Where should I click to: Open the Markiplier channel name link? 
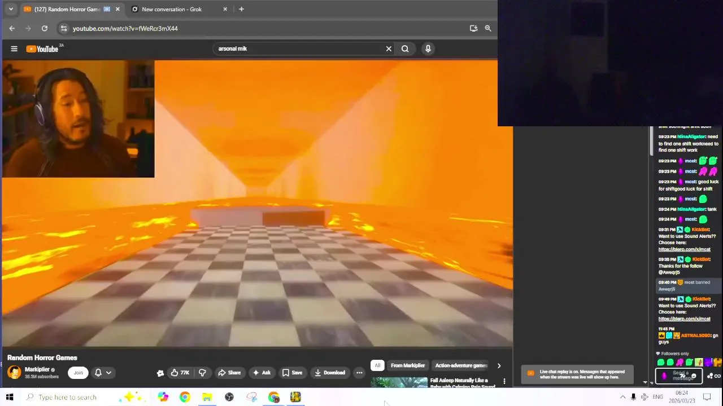point(37,369)
